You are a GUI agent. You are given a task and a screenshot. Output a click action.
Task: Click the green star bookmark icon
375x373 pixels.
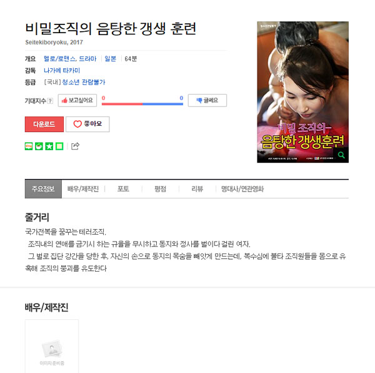(x=49, y=146)
